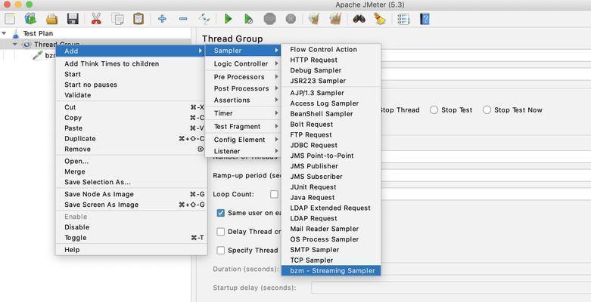591x302 pixels.
Task: Select JSR223 Sampler option
Action: click(331, 81)
